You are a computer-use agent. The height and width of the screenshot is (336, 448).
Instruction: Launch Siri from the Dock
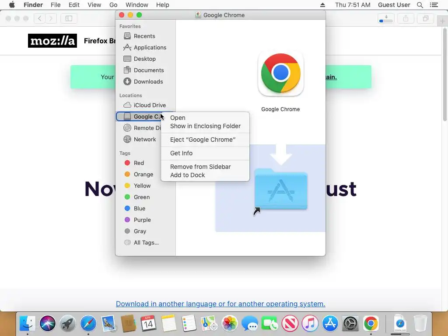tap(47, 323)
